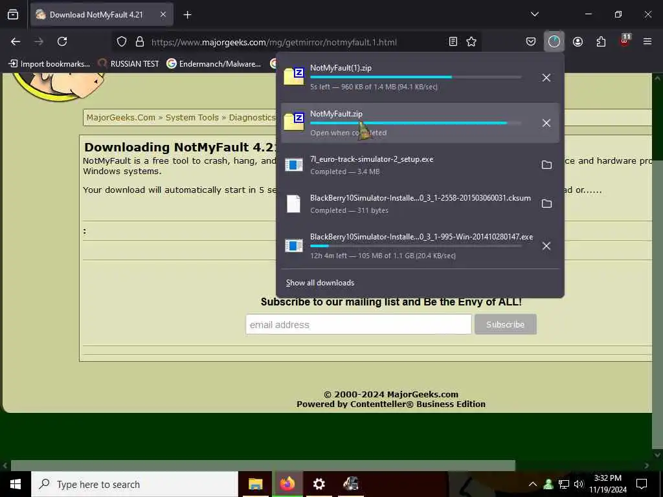The height and width of the screenshot is (497, 663).
Task: Click the Subscribe button
Action: [505, 324]
